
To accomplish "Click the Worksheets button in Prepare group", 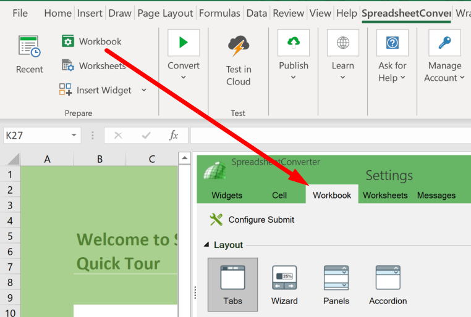I will tap(94, 65).
